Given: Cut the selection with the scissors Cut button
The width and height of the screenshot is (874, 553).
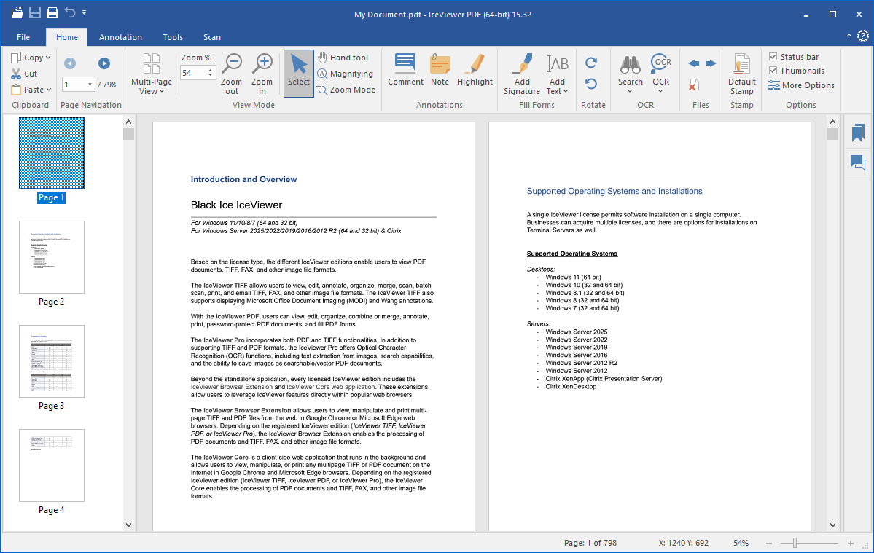Looking at the screenshot, I should click(24, 74).
